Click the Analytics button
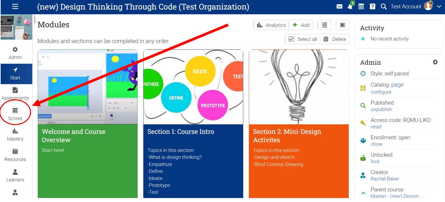 point(271,25)
